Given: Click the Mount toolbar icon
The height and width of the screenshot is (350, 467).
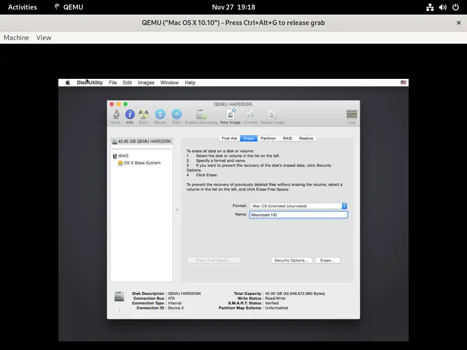Looking at the screenshot, I should [x=160, y=114].
